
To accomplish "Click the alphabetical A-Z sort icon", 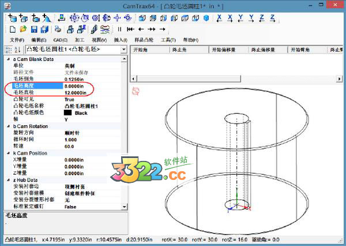I will point(18,49).
